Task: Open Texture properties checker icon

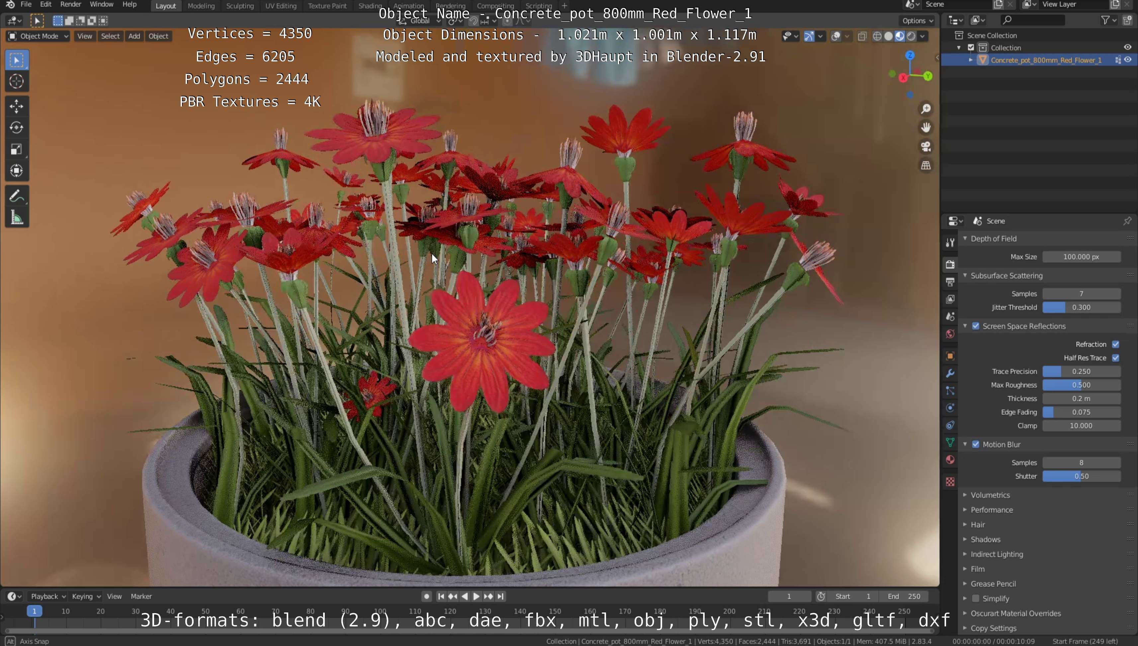Action: coord(950,482)
